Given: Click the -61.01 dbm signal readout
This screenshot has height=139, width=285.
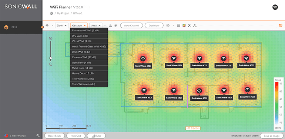Looking at the screenshot, I should click(193, 128).
